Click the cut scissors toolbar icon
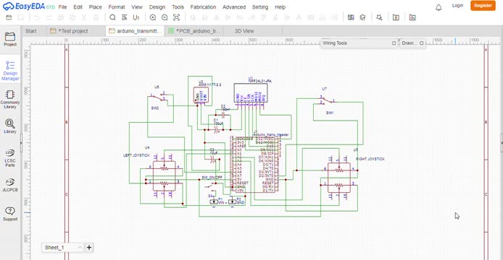Screen dimensions: 503x260 coord(84,17)
